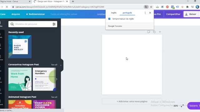This screenshot has width=200, height=112.
Task: See all Animated Instagram Post templates
Action: click(x=54, y=97)
